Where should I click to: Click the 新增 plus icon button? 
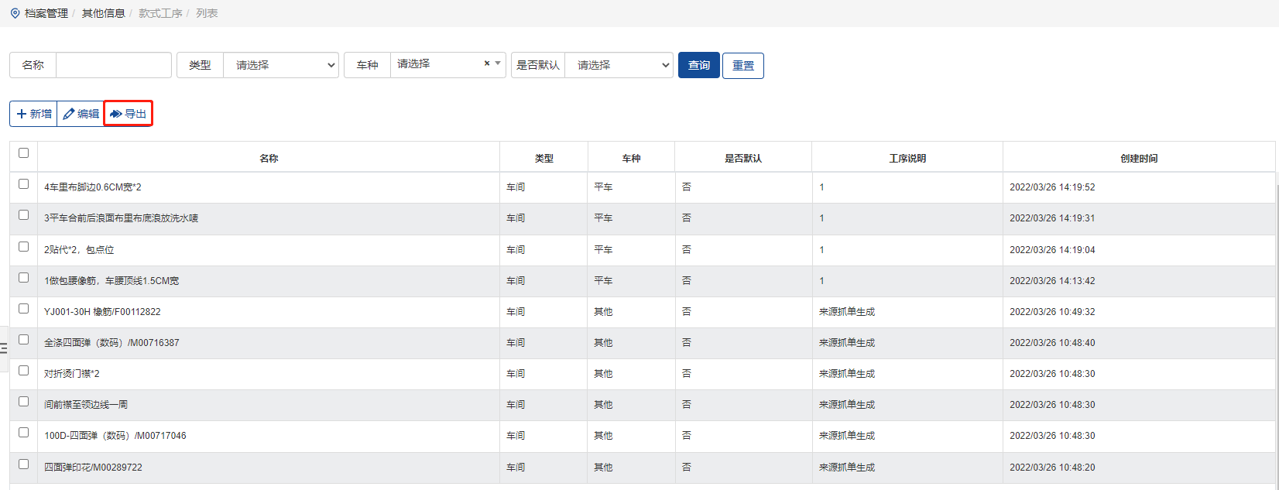33,114
